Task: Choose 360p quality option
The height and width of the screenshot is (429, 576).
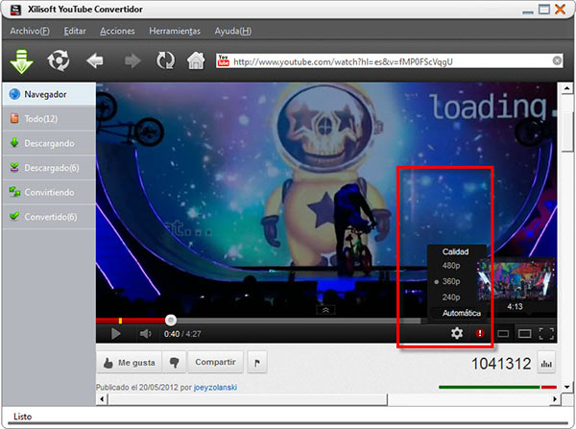Action: (x=451, y=281)
